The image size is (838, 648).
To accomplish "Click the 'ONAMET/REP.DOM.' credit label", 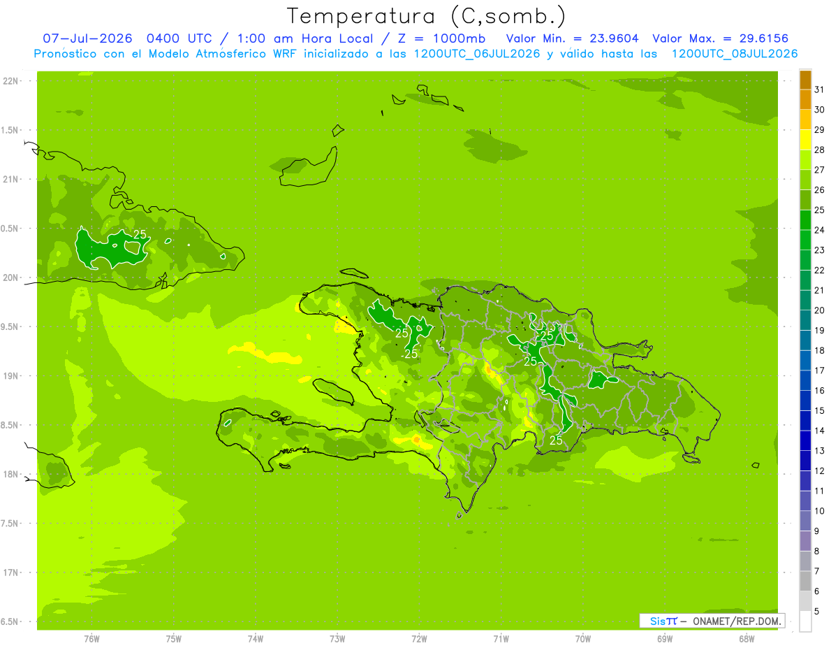I will [736, 621].
